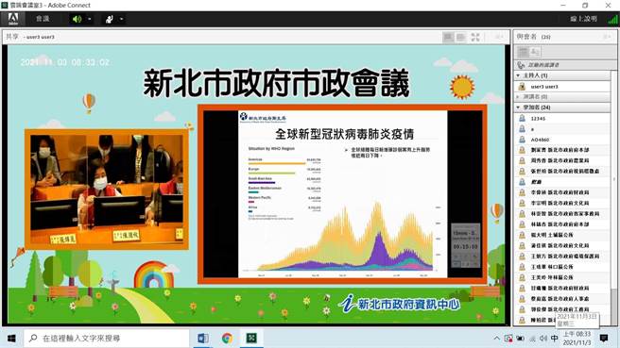This screenshot has width=620, height=348.
Task: Click the 與會者 pod title
Action: [526, 37]
